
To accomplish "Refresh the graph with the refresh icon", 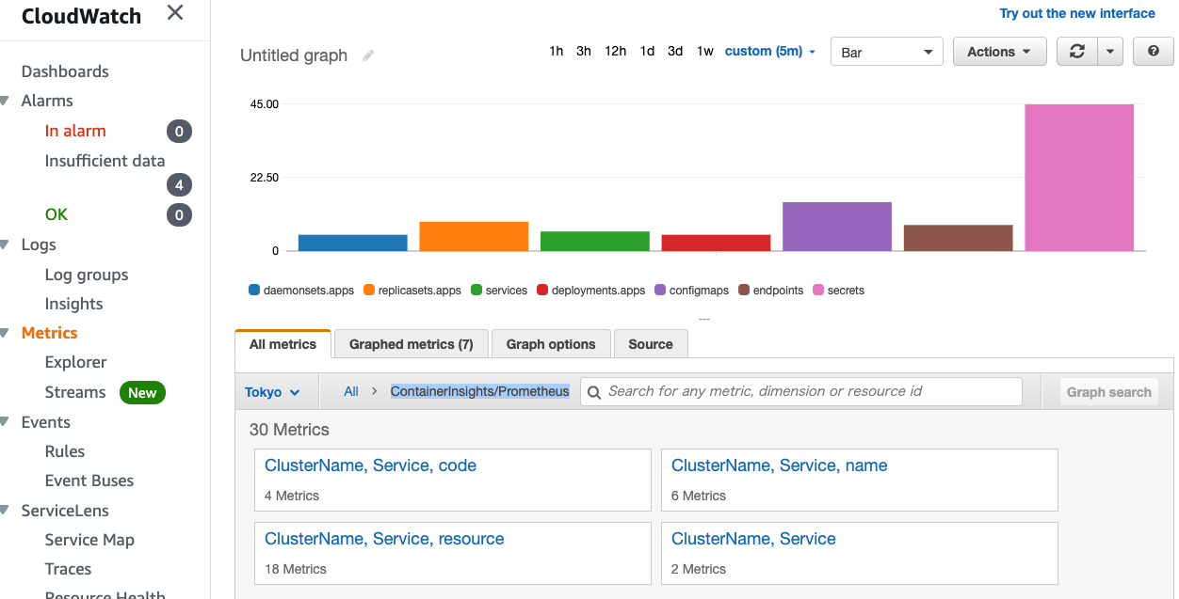I will coord(1077,52).
